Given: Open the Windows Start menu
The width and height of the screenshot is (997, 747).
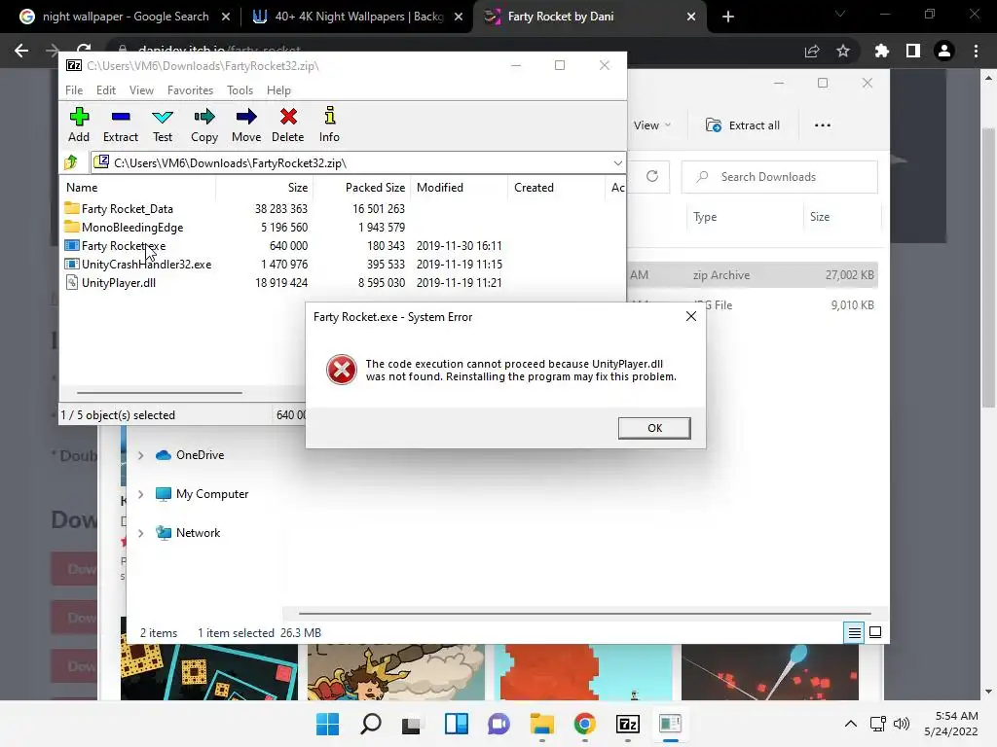Looking at the screenshot, I should click(328, 724).
